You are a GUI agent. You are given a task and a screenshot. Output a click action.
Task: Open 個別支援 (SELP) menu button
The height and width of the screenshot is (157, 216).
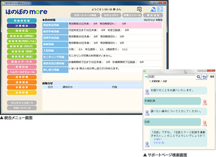coord(22,46)
